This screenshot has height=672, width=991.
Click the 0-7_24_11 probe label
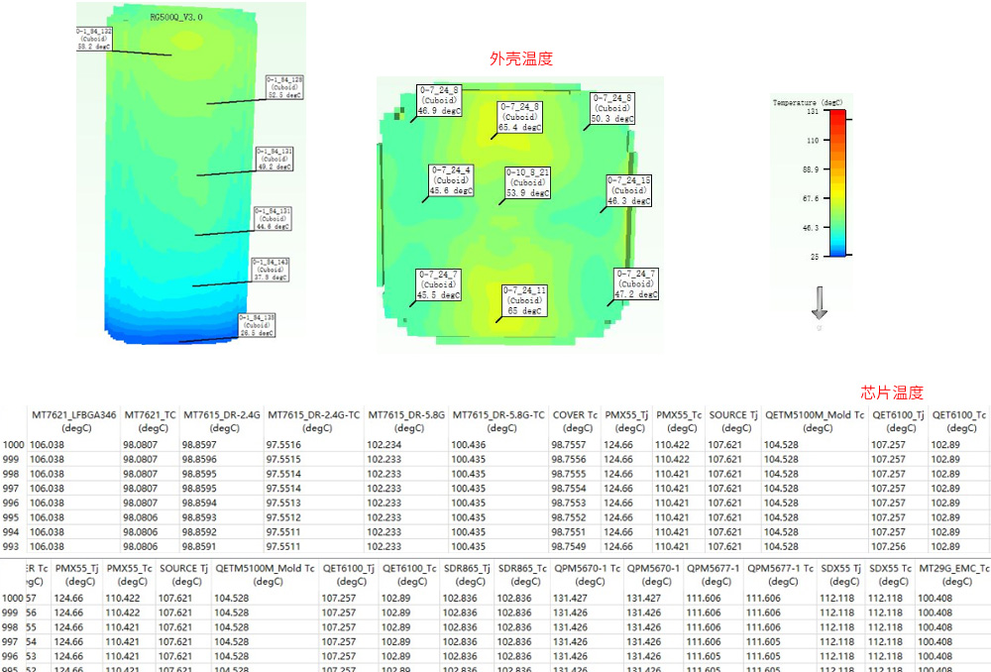[x=524, y=301]
